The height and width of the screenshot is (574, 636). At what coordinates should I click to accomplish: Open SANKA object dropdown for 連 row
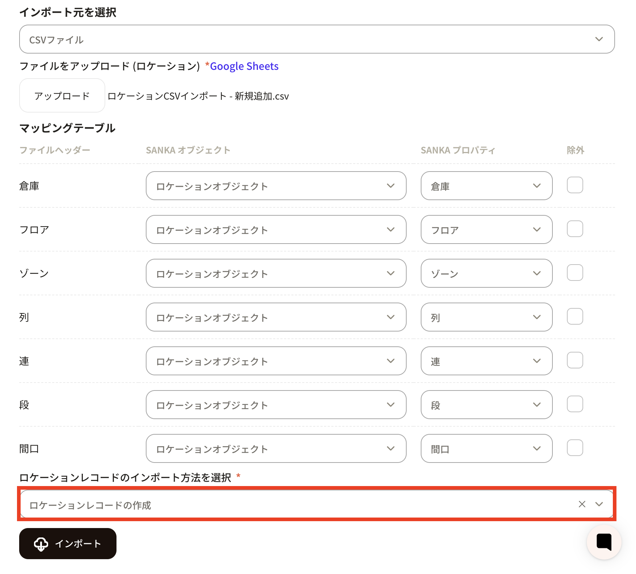276,361
